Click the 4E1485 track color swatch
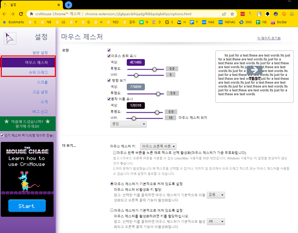 (x=136, y=62)
